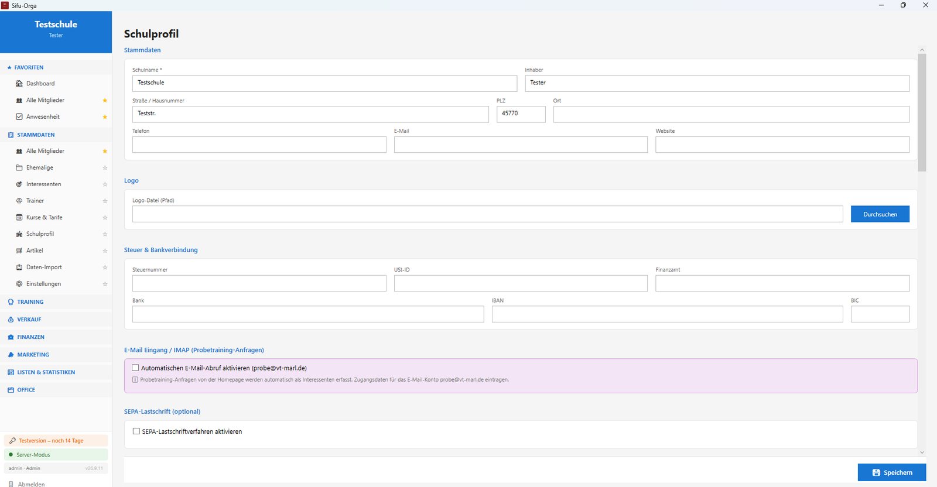
Task: Click the Daten-Import icon in the sidebar
Action: (19, 267)
